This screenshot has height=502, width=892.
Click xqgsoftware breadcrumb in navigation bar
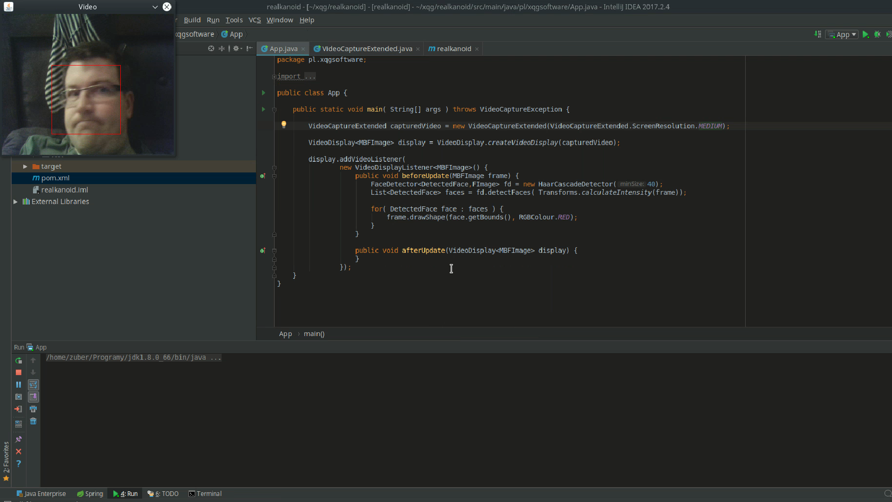point(195,34)
